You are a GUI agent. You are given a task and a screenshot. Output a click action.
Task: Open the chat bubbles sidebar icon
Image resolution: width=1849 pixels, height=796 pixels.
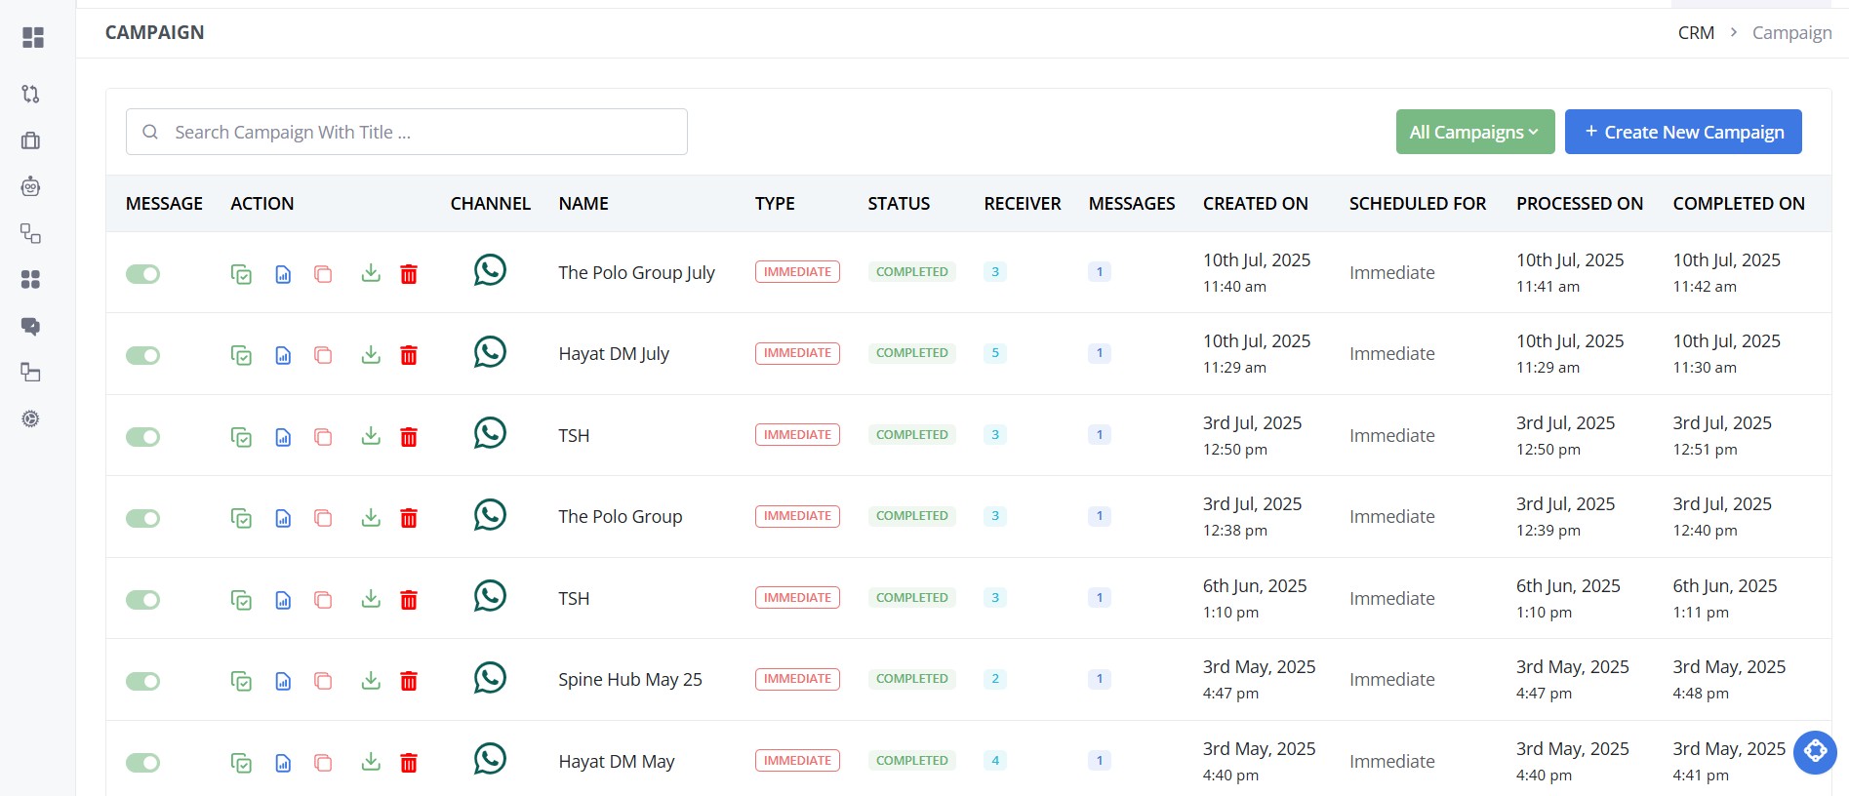[30, 326]
